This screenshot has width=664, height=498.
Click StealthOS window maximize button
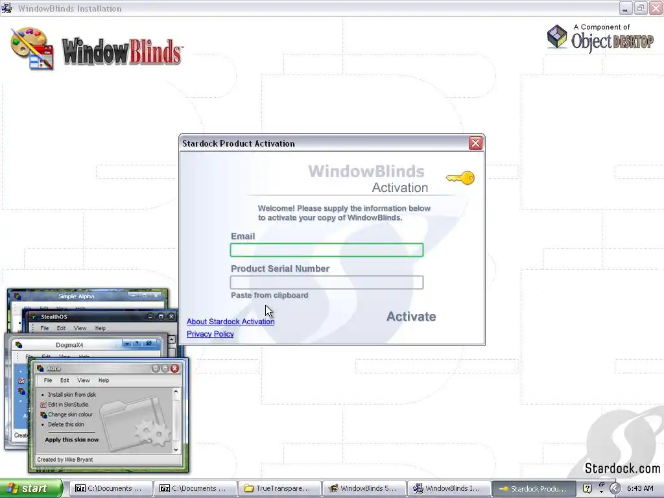pyautogui.click(x=161, y=316)
